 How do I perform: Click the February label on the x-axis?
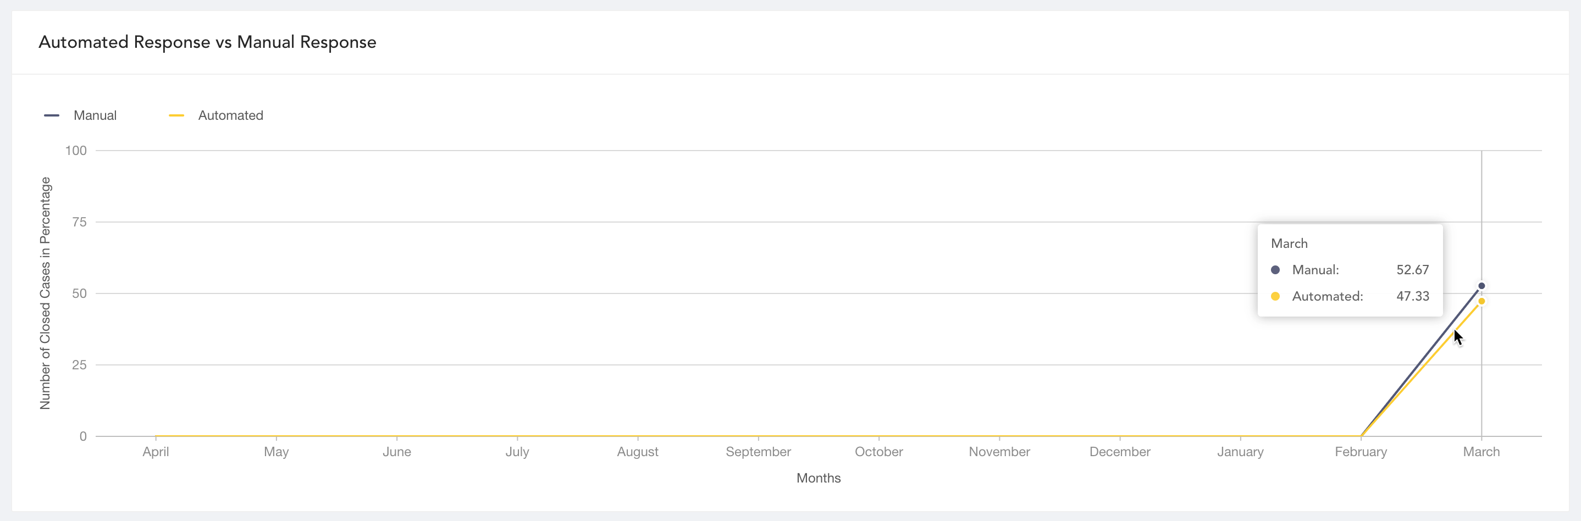[x=1360, y=452]
